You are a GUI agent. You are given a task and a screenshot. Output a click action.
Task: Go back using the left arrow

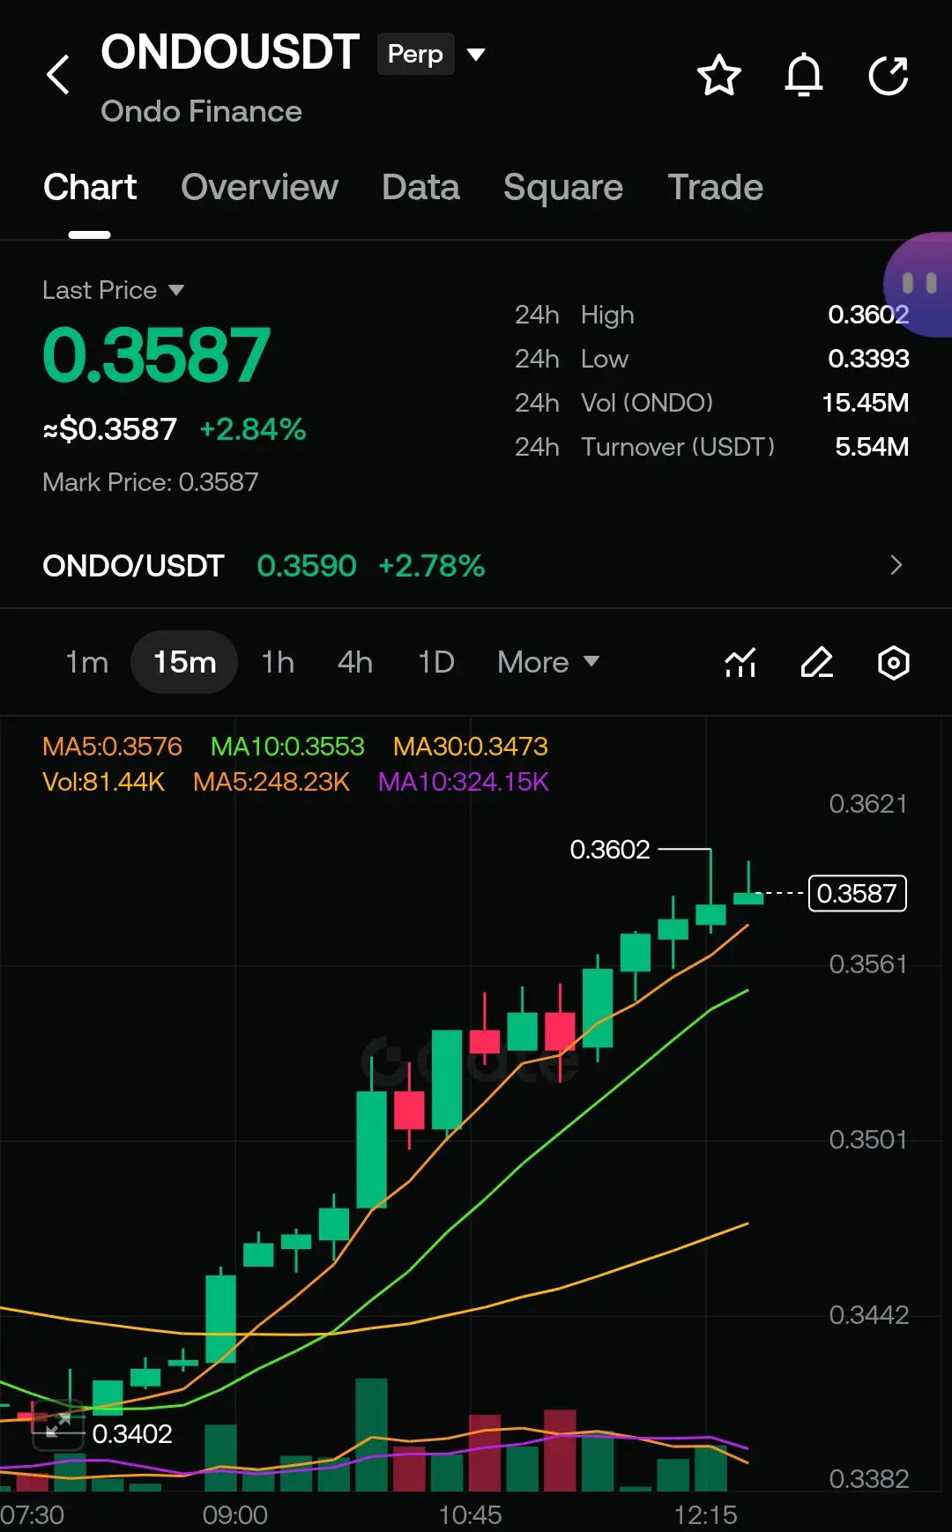(58, 74)
